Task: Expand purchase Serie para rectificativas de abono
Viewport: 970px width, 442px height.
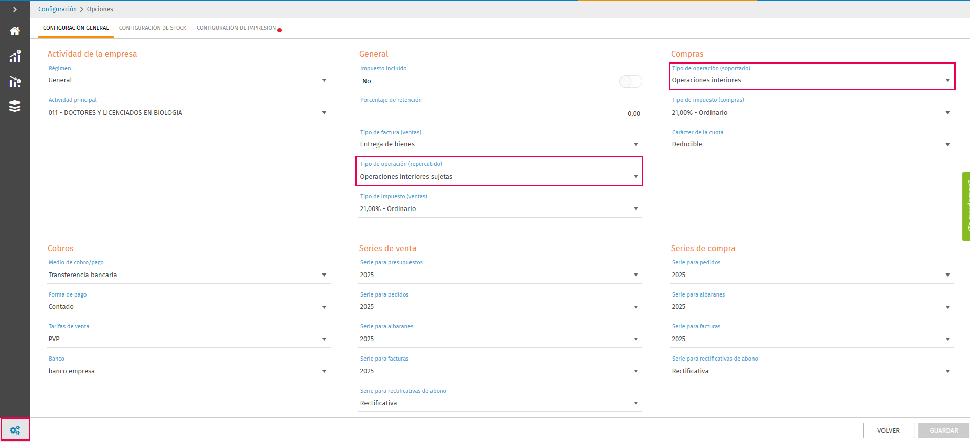Action: pyautogui.click(x=812, y=371)
